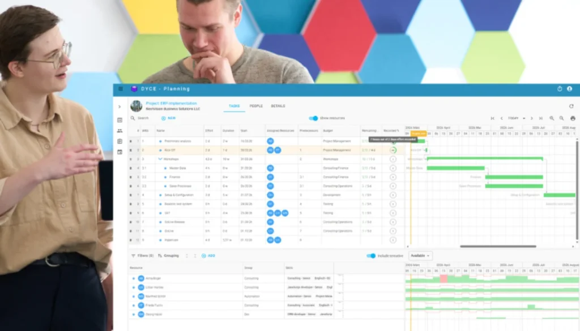Jump to Gantt end with last arrow
The width and height of the screenshot is (580, 331).
point(541,118)
